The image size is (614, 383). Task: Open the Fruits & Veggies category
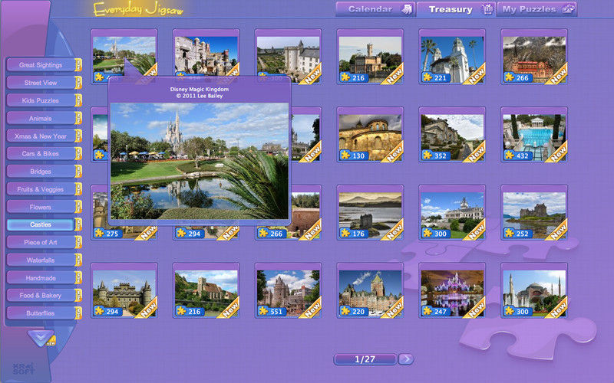41,189
